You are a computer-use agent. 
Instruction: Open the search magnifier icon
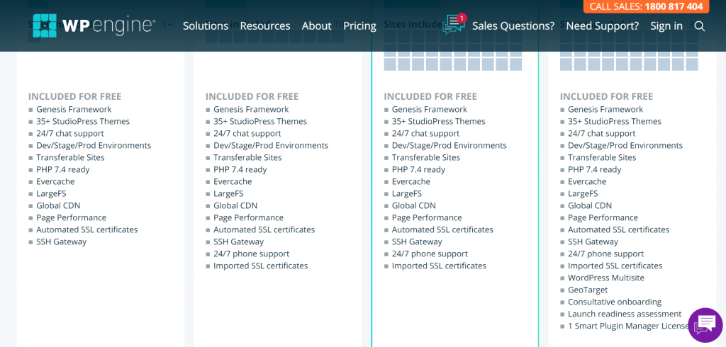(700, 26)
